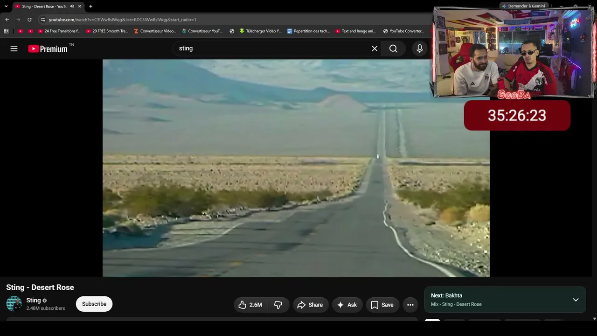
Task: Open the unlabeled globe bookmark
Action: (x=232, y=31)
